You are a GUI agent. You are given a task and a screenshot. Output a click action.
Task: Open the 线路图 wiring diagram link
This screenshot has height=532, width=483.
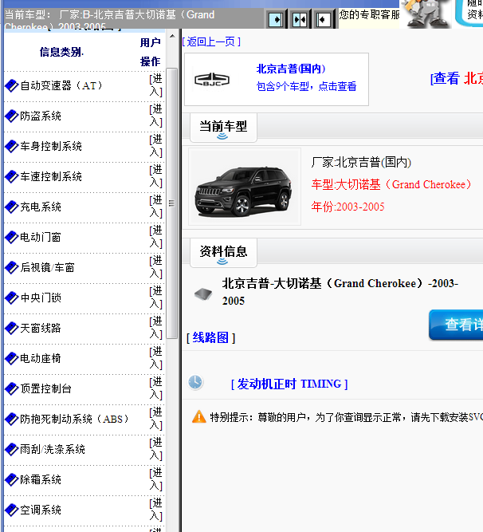210,337
